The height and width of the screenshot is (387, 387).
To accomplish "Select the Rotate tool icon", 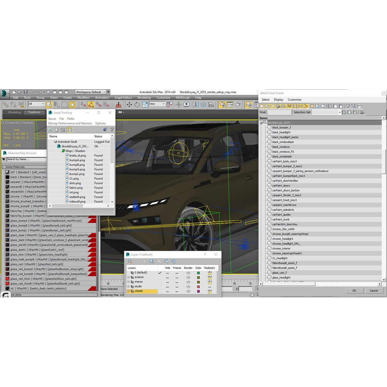I will [x=137, y=105].
